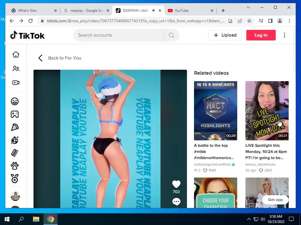Select the food pizza slice category icon
301x225 pixels.
(x=15, y=127)
